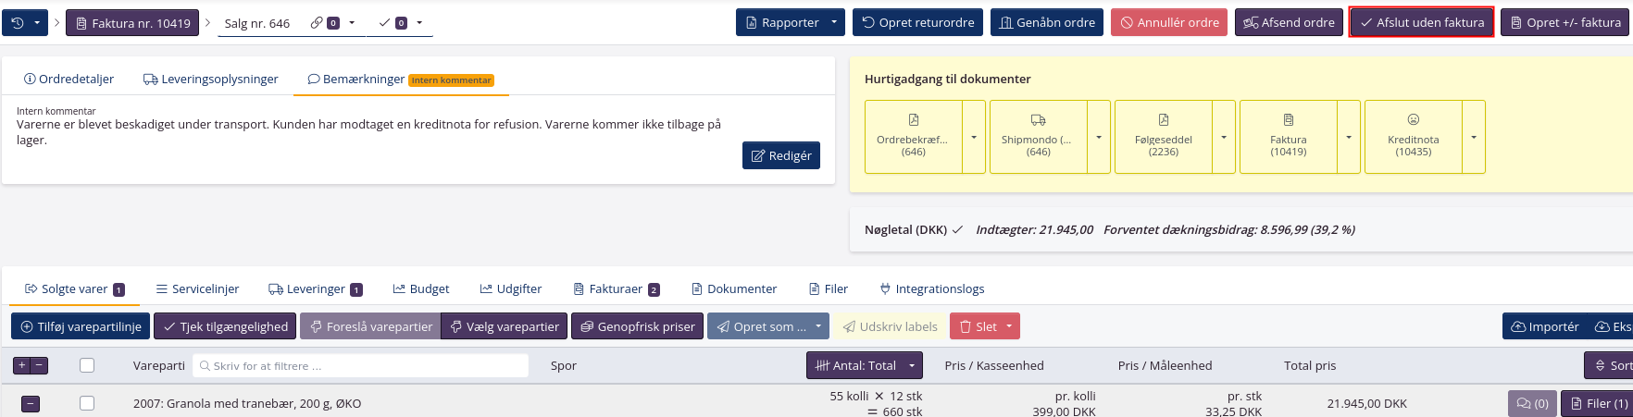Open comments (0) for the Granola row
The height and width of the screenshot is (417, 1633).
(x=1532, y=403)
